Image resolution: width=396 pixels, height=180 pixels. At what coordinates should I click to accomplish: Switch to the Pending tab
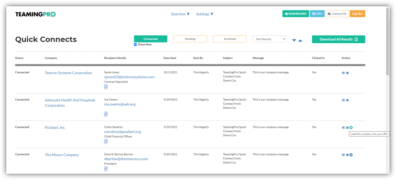190,39
